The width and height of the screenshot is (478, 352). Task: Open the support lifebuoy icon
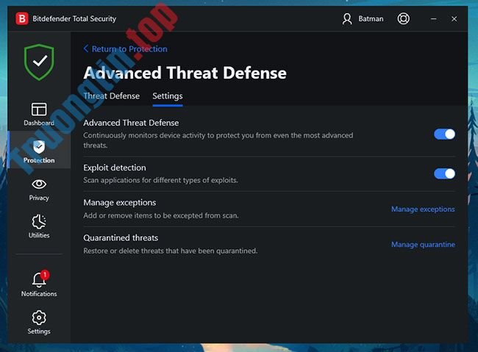pos(403,18)
